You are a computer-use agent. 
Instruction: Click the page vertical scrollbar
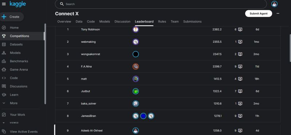(290, 48)
